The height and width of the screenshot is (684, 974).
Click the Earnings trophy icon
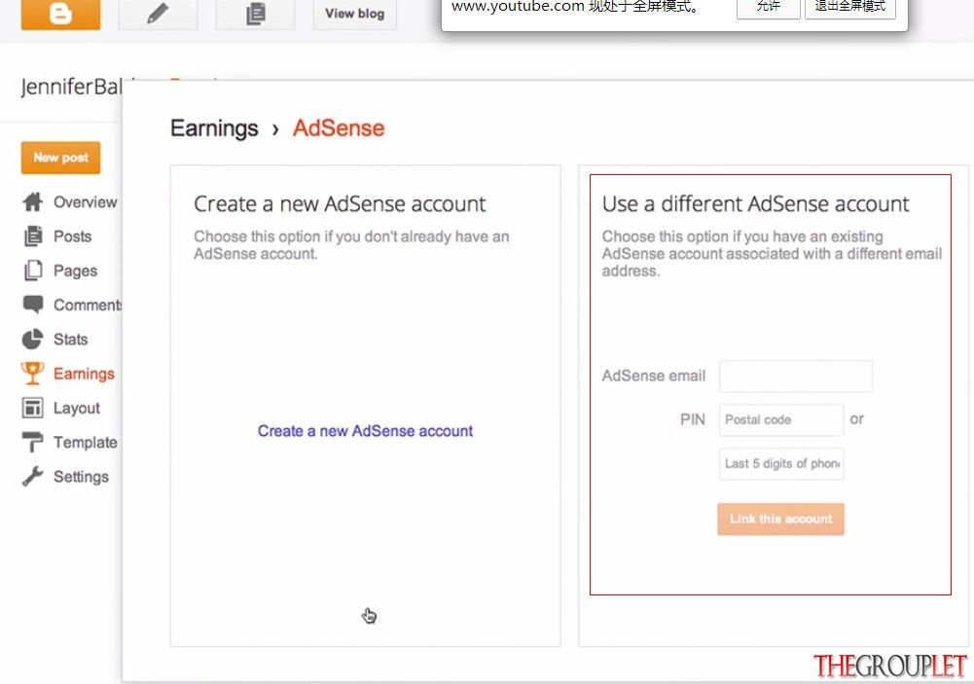point(32,374)
